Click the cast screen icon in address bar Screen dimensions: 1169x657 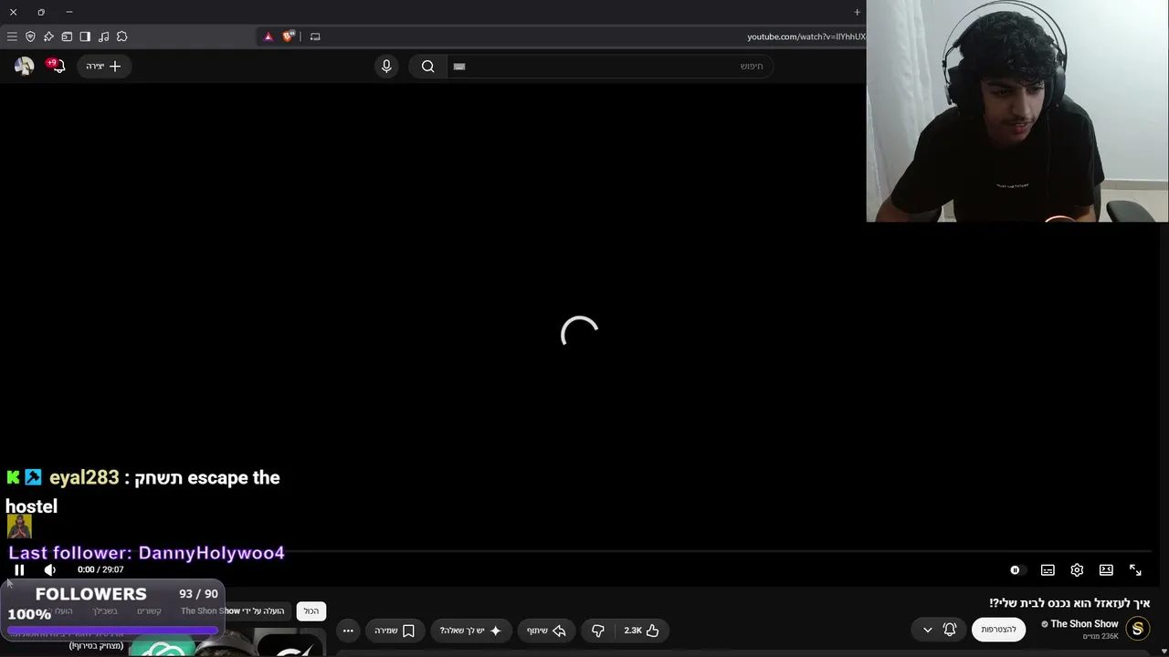tap(315, 36)
